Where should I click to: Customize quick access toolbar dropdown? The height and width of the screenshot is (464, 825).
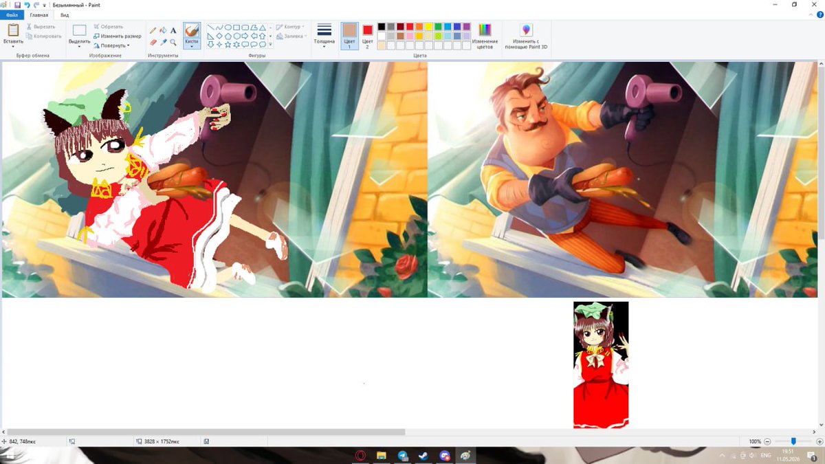(x=44, y=5)
